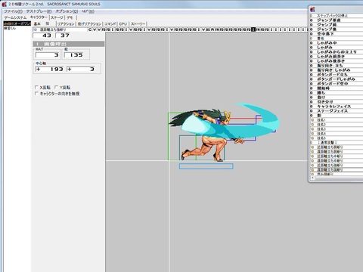The width and height of the screenshot is (363, 272).
Task: Switch to the ゲームシステム tab
Action: [15, 17]
